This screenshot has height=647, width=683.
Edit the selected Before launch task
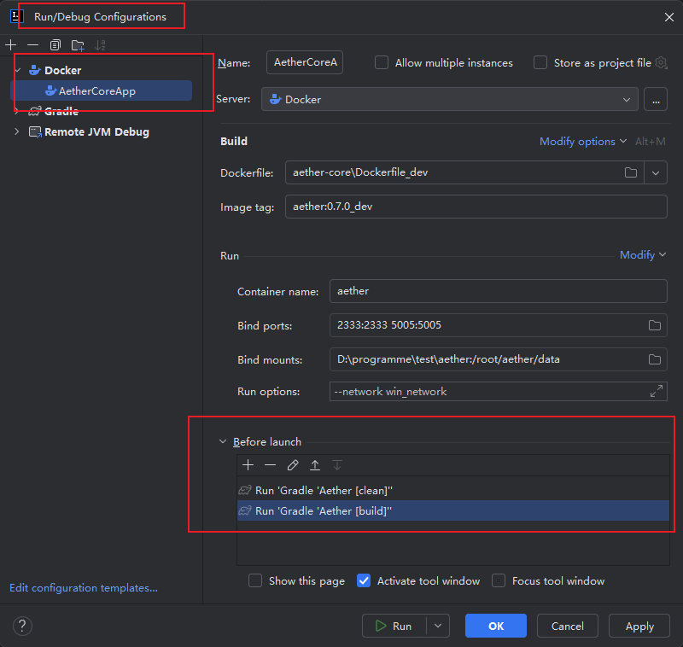tap(293, 465)
